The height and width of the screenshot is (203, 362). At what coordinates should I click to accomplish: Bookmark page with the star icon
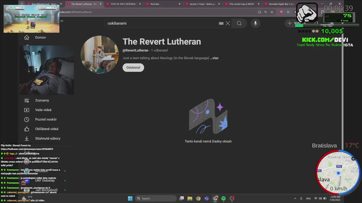pyautogui.click(x=272, y=12)
